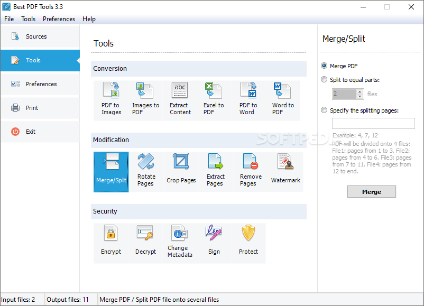Select the Decrypt tool
Image resolution: width=424 pixels, height=306 pixels.
tap(145, 243)
